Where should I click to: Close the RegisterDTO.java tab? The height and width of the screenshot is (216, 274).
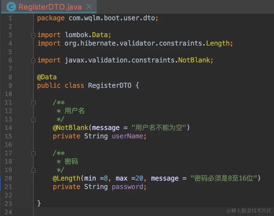point(89,7)
